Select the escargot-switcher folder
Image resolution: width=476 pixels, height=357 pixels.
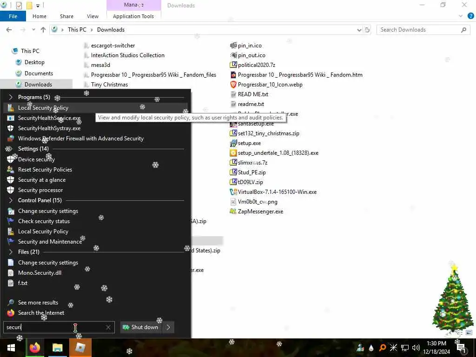(x=109, y=46)
